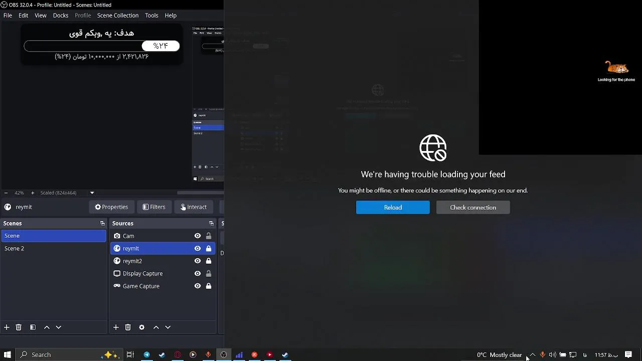Open the Windows Start menu
The height and width of the screenshot is (361, 642).
coord(8,355)
